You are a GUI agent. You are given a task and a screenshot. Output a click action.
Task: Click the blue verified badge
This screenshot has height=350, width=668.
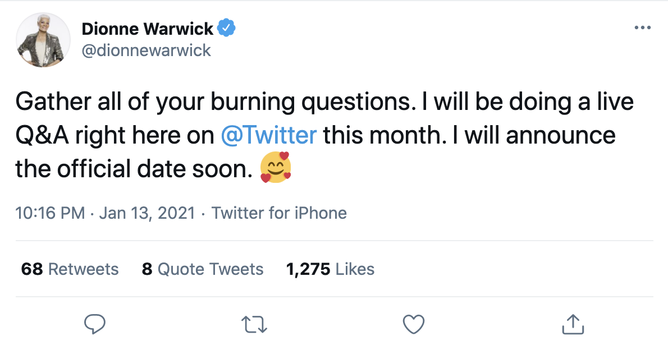point(227,28)
